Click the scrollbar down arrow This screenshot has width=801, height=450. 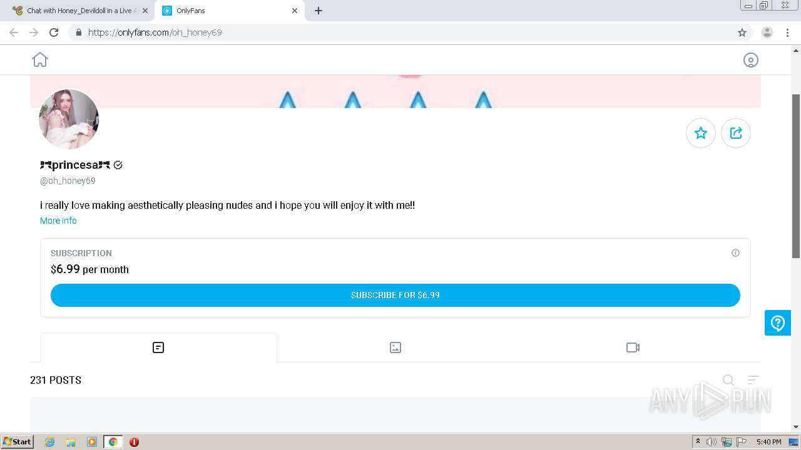[796, 427]
